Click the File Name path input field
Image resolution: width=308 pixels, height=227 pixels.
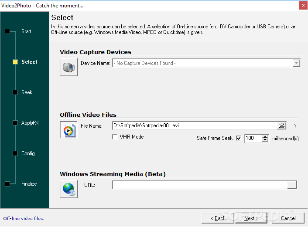click(x=195, y=125)
